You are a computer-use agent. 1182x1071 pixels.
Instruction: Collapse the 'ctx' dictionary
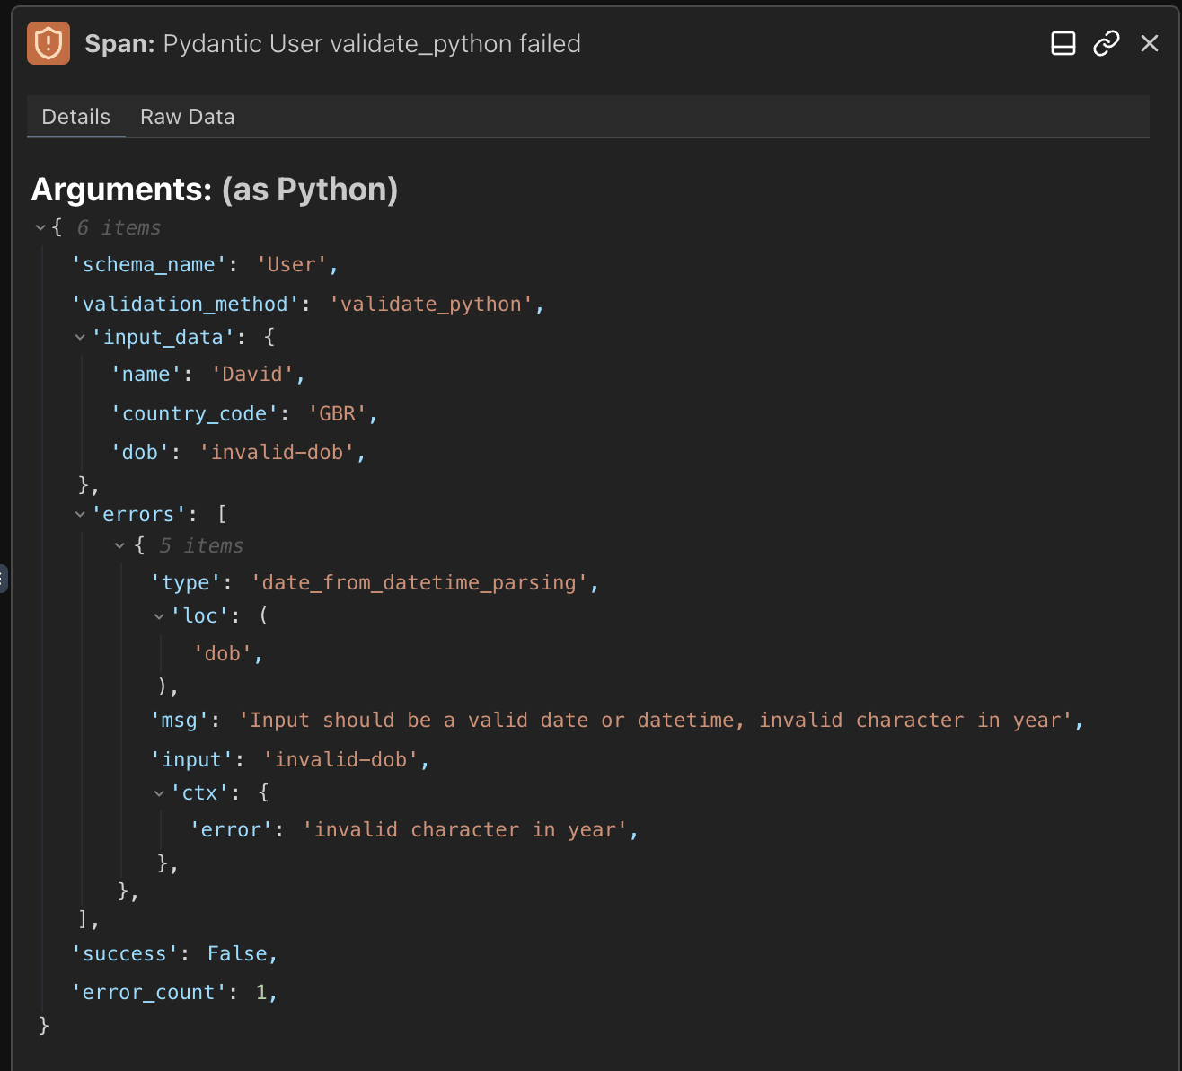click(159, 793)
